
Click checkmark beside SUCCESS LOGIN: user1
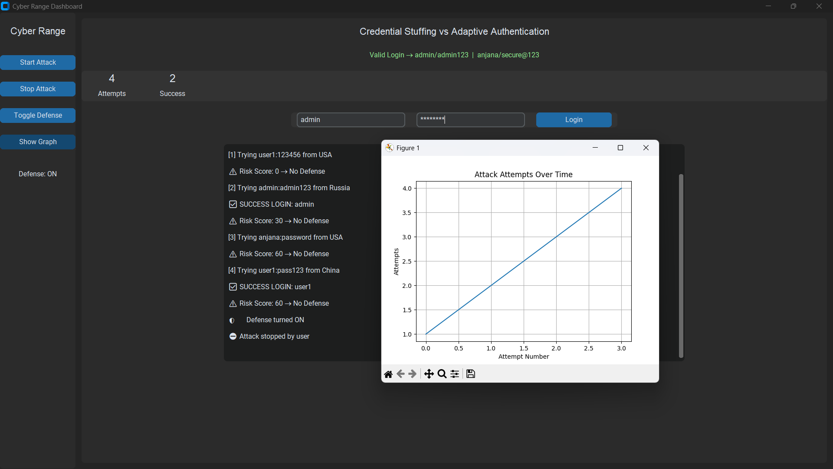233,287
